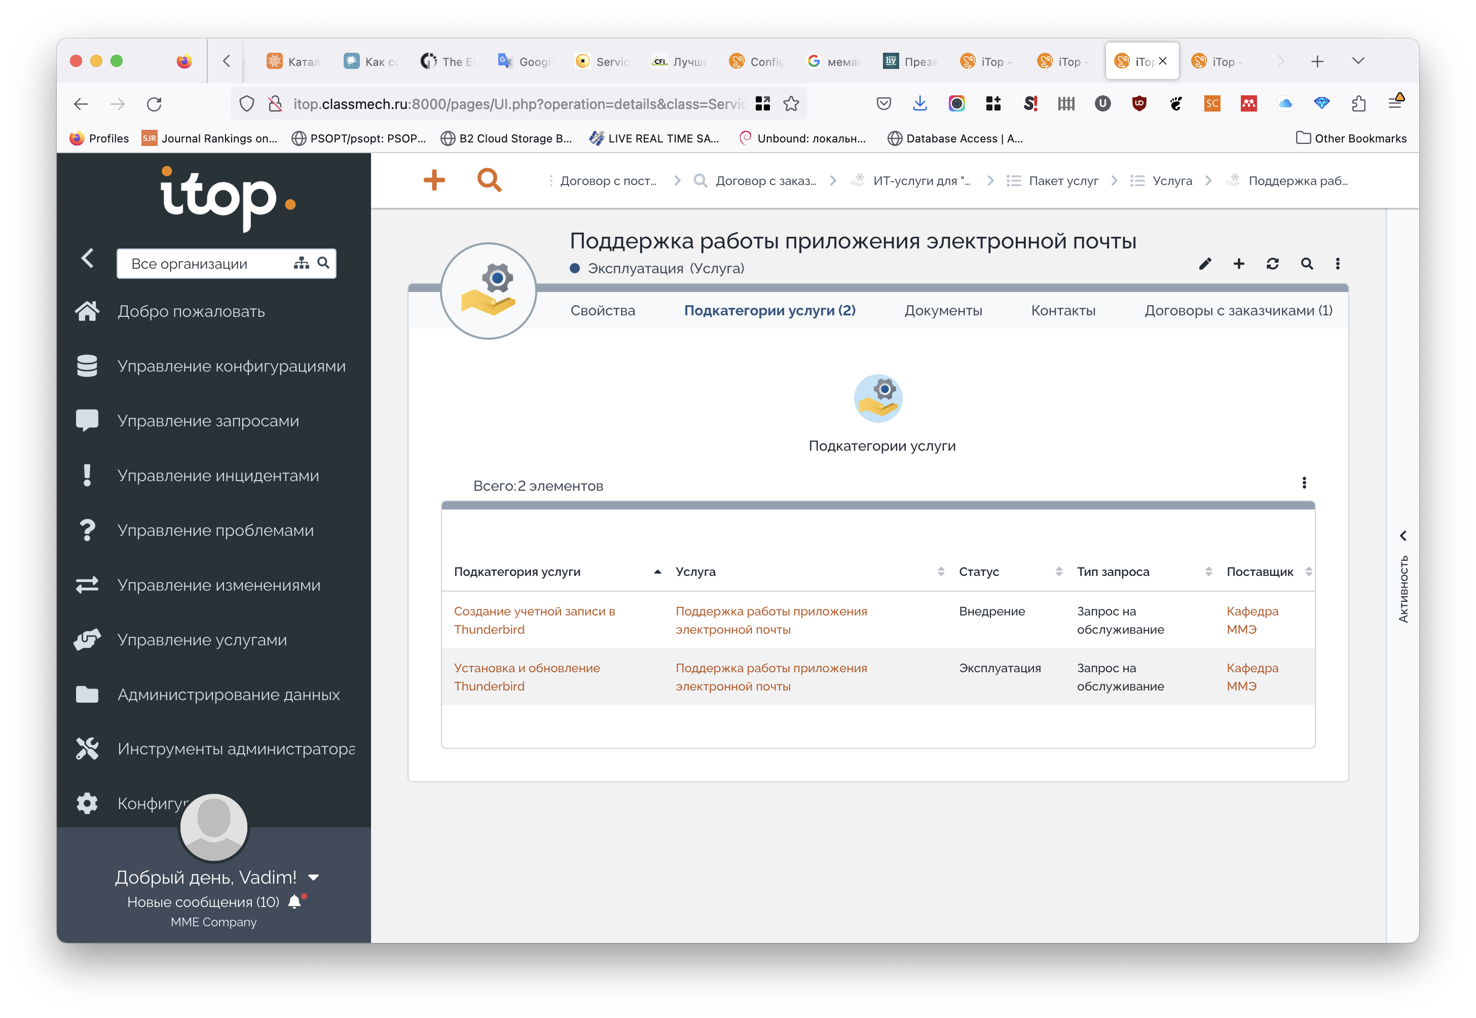Image resolution: width=1476 pixels, height=1018 pixels.
Task: Open the Добро пожаловать home menu
Action: pyautogui.click(x=191, y=311)
